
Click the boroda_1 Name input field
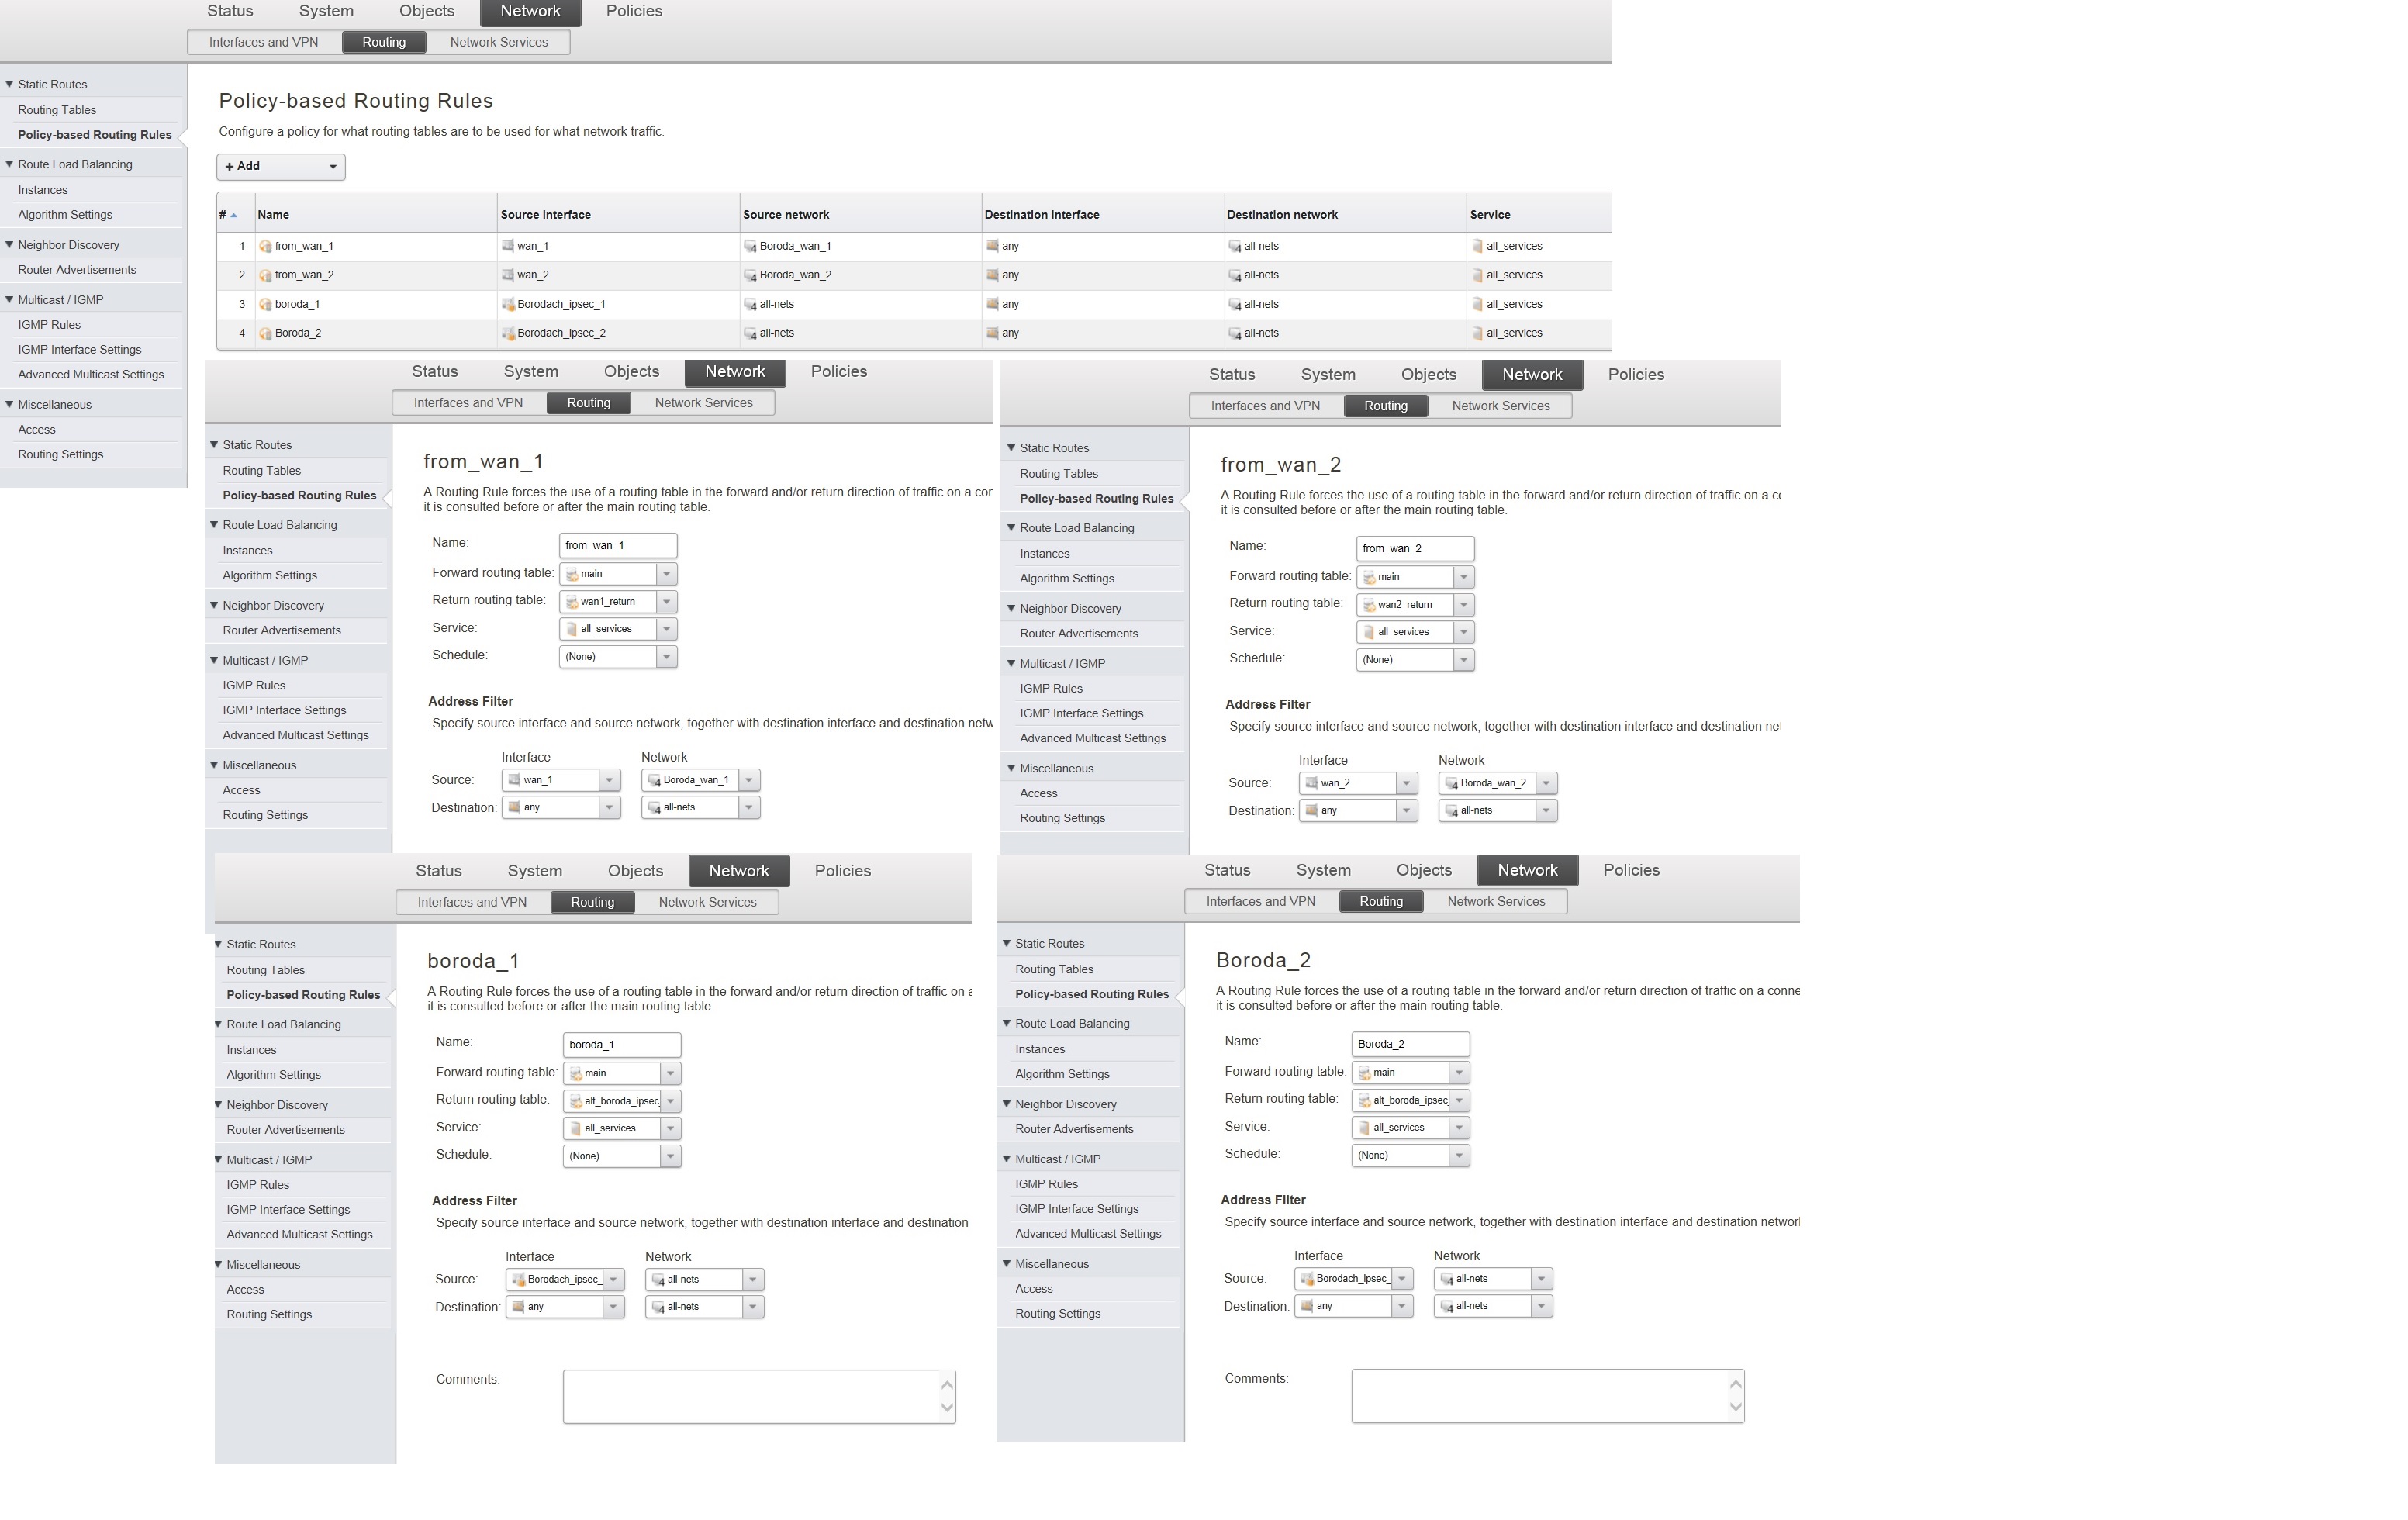click(621, 1044)
